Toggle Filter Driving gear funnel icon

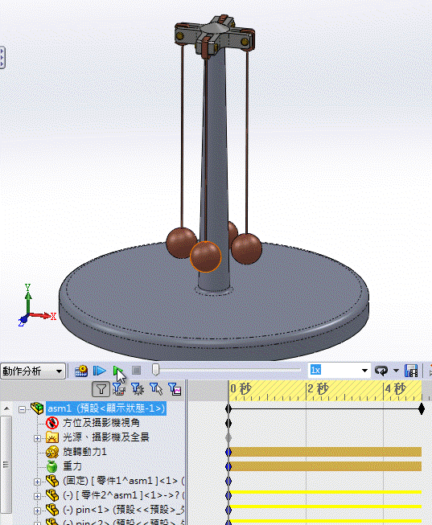click(x=138, y=389)
